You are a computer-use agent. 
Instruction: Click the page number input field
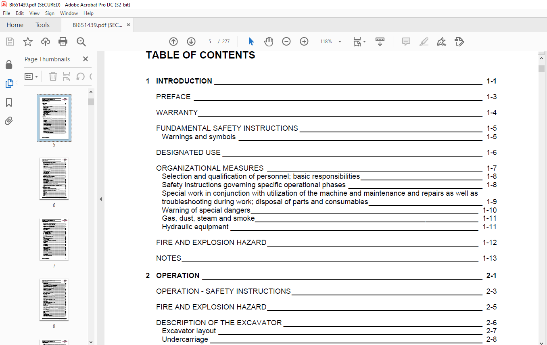pyautogui.click(x=209, y=42)
